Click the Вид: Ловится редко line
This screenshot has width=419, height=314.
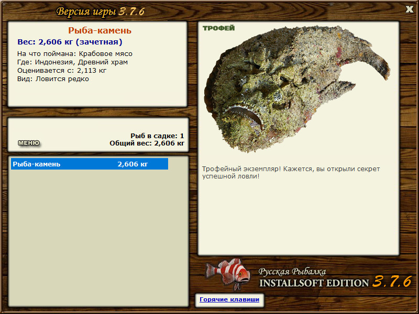click(x=53, y=79)
